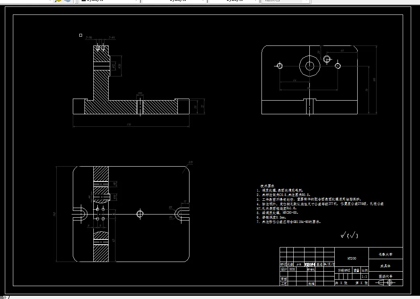Click the 重量 weight label
Viewport: 420px width, 299px height.
[356, 270]
